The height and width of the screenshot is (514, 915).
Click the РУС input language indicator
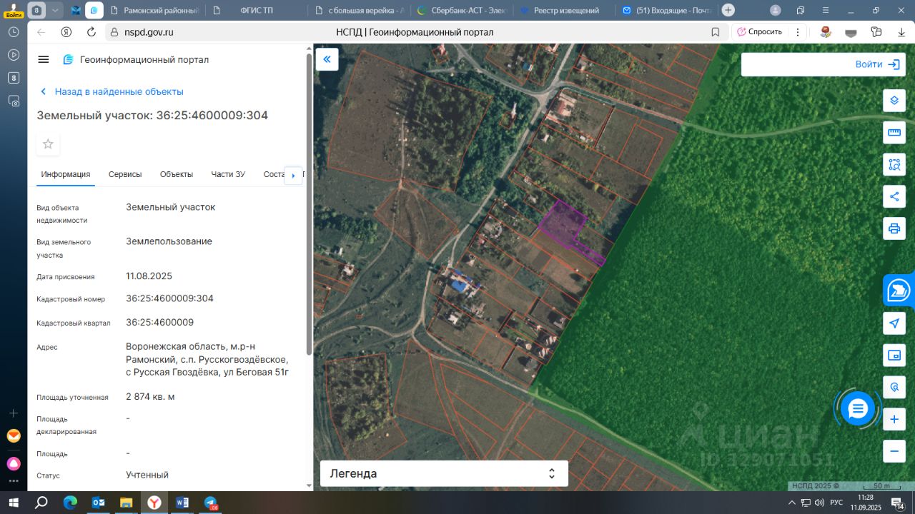(836, 503)
